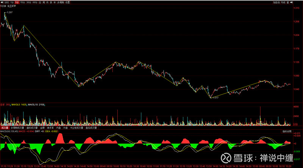Click the 5分钟 化工ETF chart title

click(8, 6)
